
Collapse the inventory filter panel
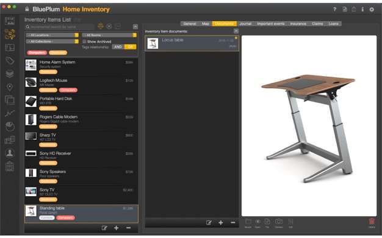pos(135,27)
